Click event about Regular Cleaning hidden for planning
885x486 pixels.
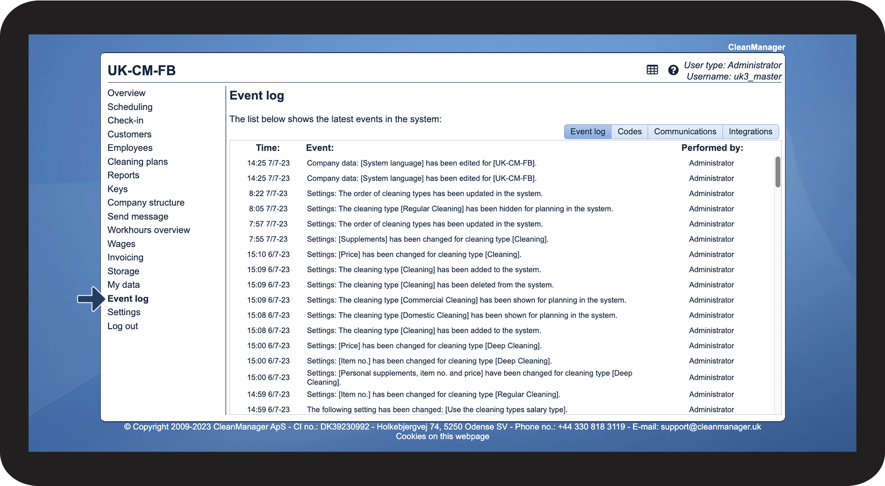pyautogui.click(x=460, y=209)
